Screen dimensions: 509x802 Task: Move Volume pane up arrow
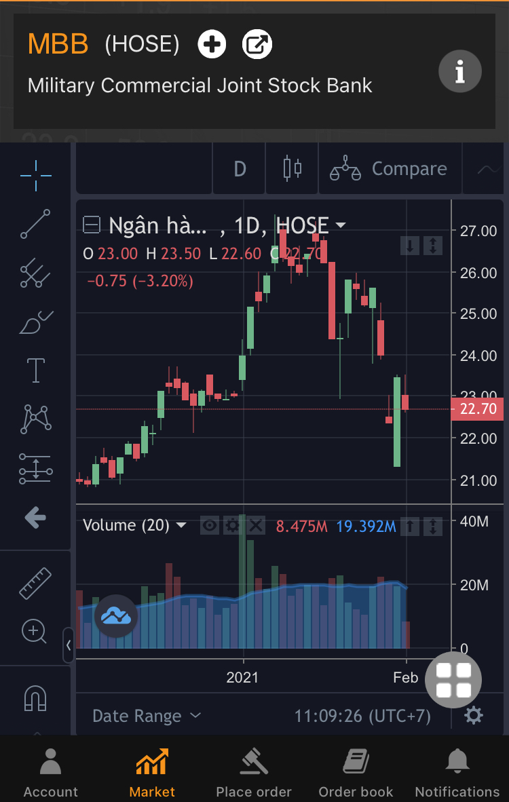[x=410, y=526]
